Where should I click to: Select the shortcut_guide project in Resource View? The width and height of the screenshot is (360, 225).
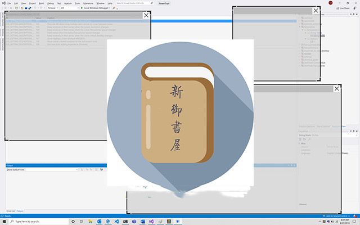pyautogui.click(x=310, y=60)
